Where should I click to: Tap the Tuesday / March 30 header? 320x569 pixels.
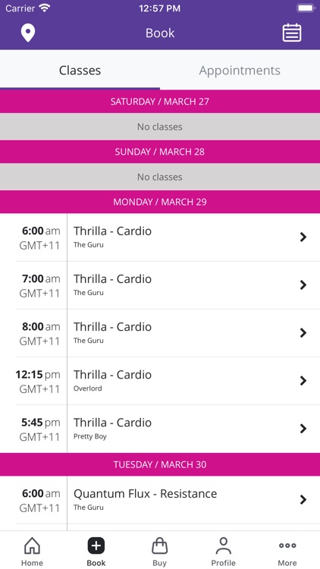[x=160, y=464]
